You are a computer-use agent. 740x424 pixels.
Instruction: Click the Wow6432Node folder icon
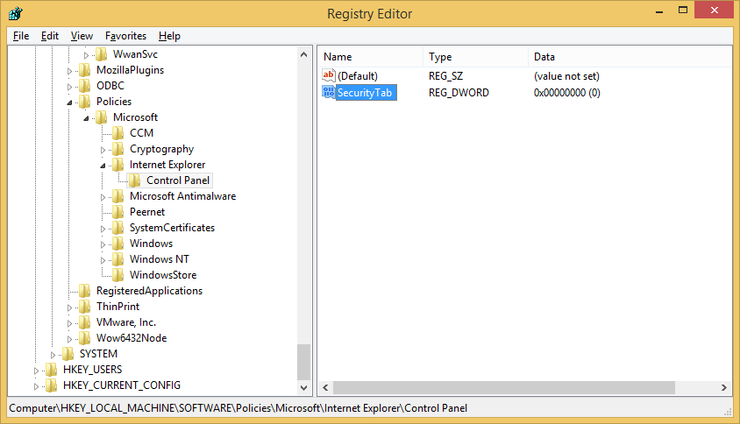85,338
